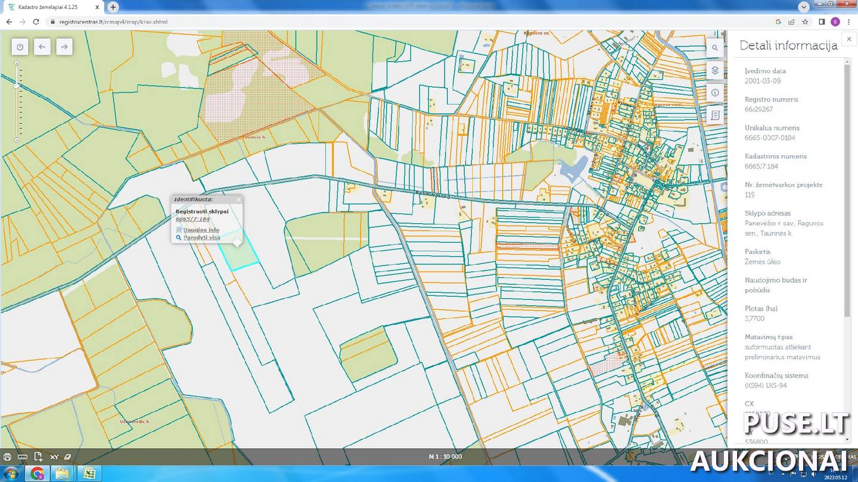Viewport: 858px width, 482px height.
Task: Bookmark this page with star icon
Action: coord(805,21)
